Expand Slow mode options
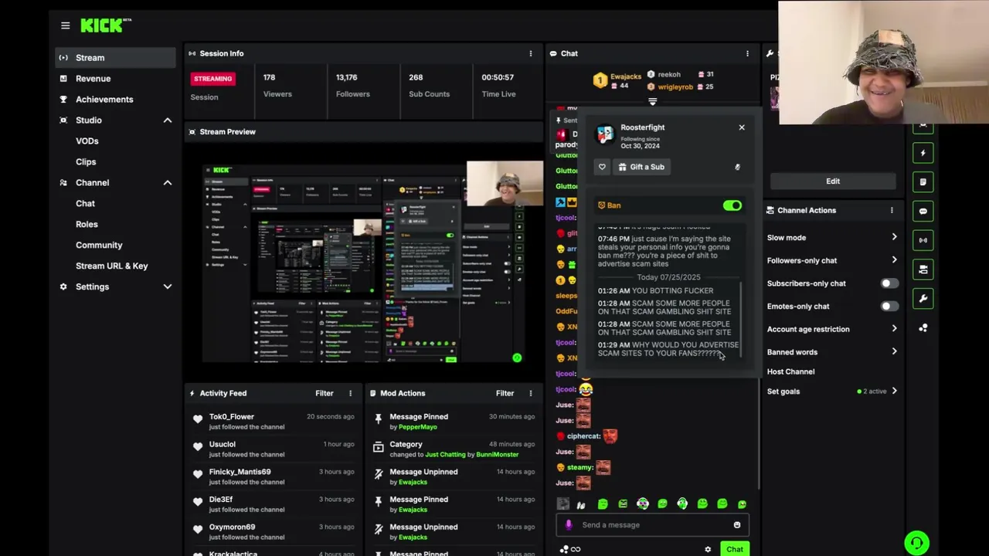The height and width of the screenshot is (556, 989). (894, 238)
